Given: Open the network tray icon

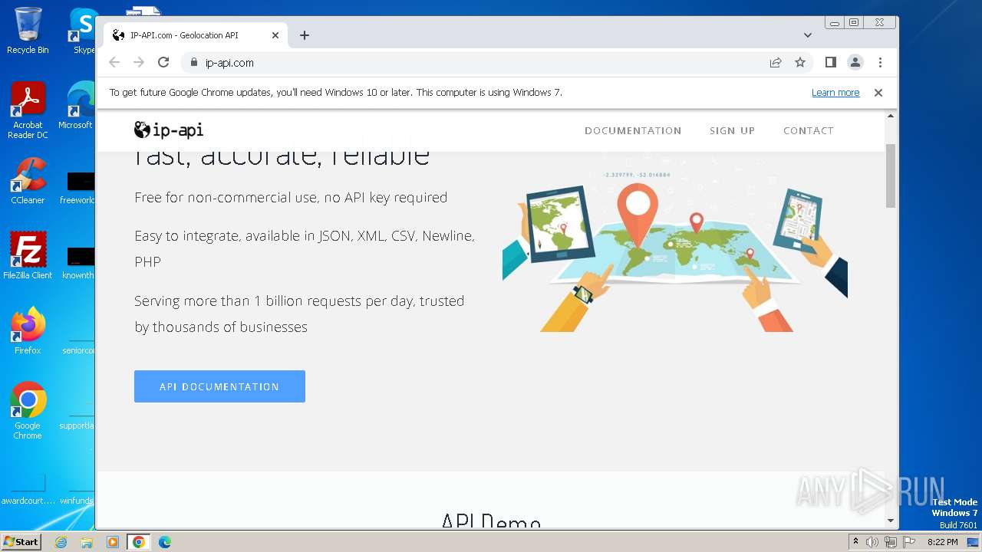Looking at the screenshot, I should coord(891,542).
